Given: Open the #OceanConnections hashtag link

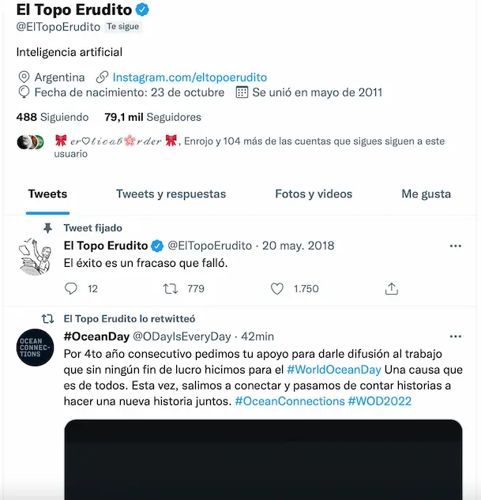Looking at the screenshot, I should click(289, 401).
